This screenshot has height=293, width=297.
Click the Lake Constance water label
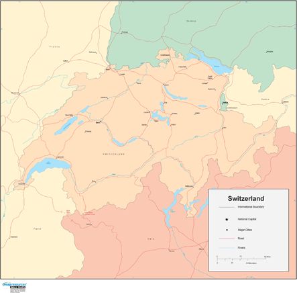[x=217, y=67]
